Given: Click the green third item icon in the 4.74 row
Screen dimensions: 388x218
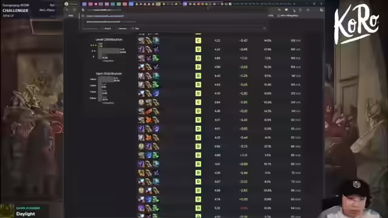Looking at the screenshot, I should pos(156,199).
